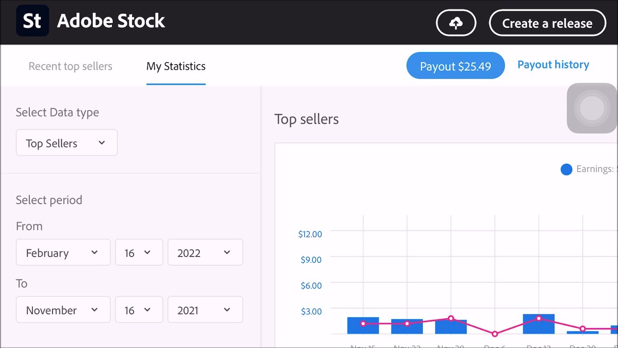
Task: Click the cloud upload icon button
Action: tap(456, 23)
